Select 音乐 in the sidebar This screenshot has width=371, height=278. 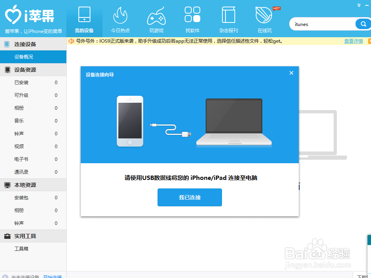[33, 121]
